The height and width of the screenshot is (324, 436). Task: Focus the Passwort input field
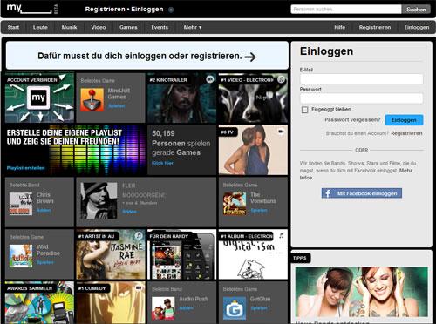pos(362,98)
